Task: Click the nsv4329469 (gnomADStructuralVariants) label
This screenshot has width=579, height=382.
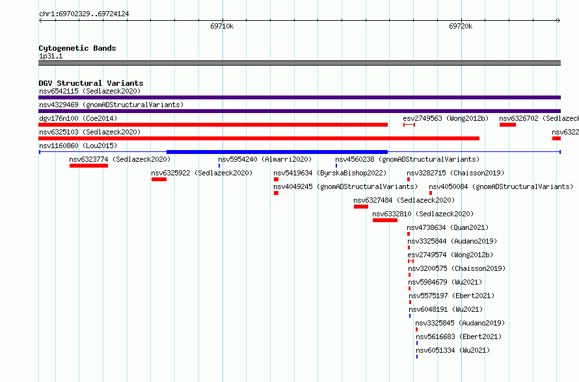Action: 111,105
